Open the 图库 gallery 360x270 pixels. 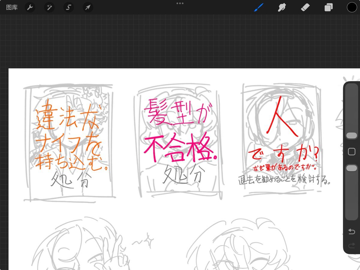click(x=12, y=7)
